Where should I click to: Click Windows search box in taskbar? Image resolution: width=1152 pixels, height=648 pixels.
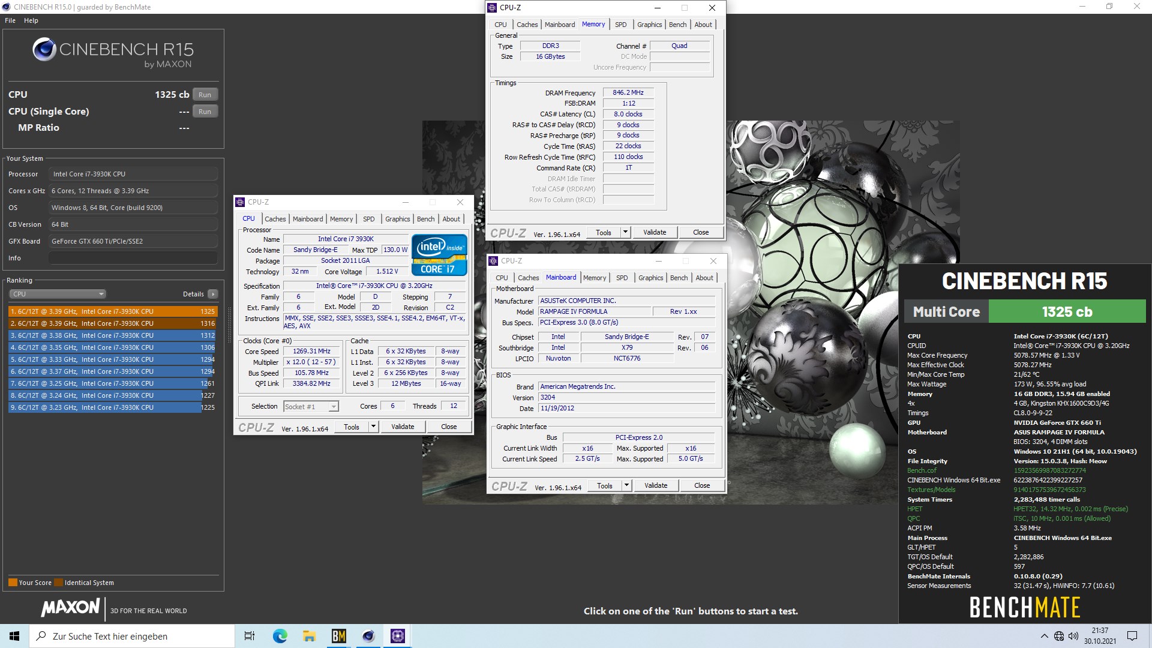tap(132, 636)
